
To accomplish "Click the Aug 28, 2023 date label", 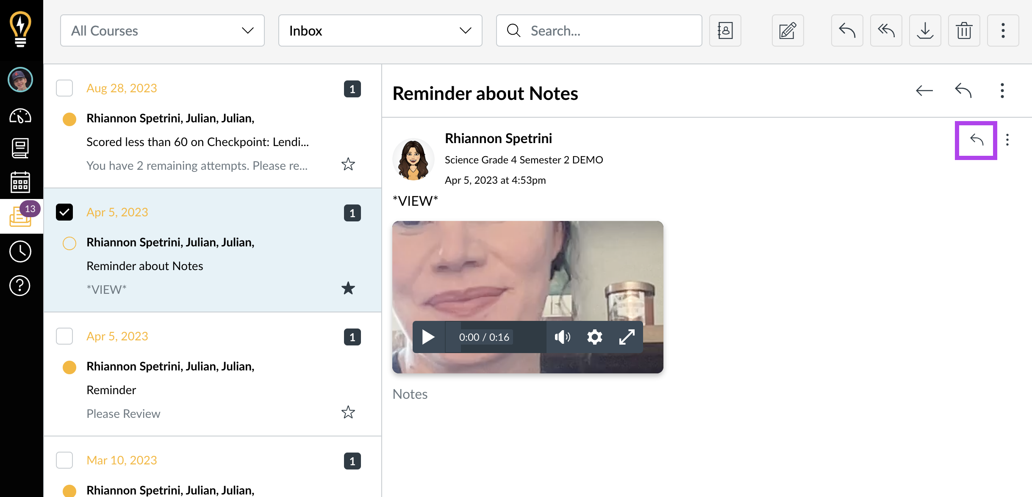I will (122, 88).
